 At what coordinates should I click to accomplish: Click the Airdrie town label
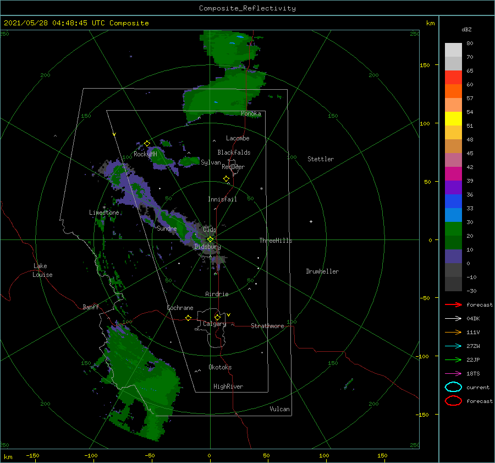217,294
